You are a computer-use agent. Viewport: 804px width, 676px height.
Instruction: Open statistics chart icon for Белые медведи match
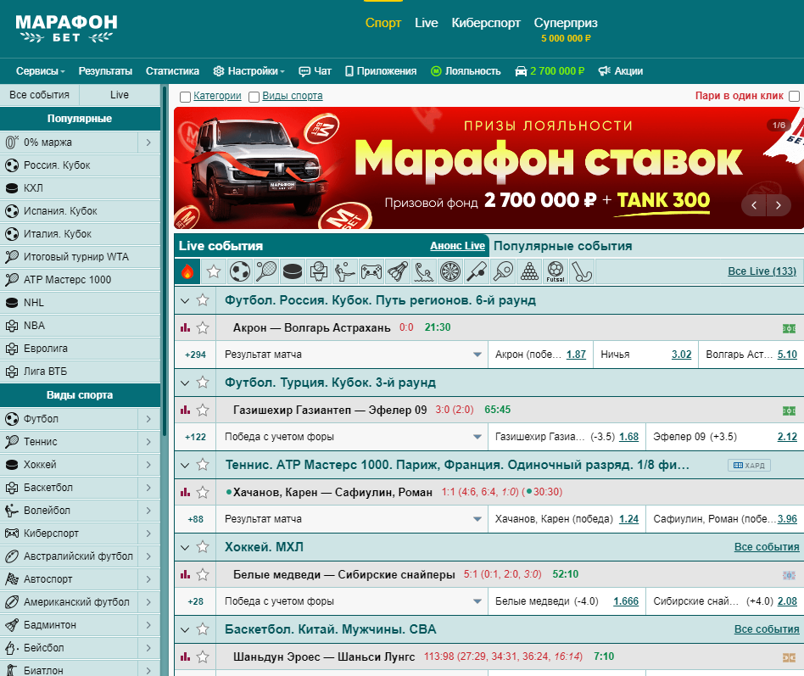click(185, 574)
